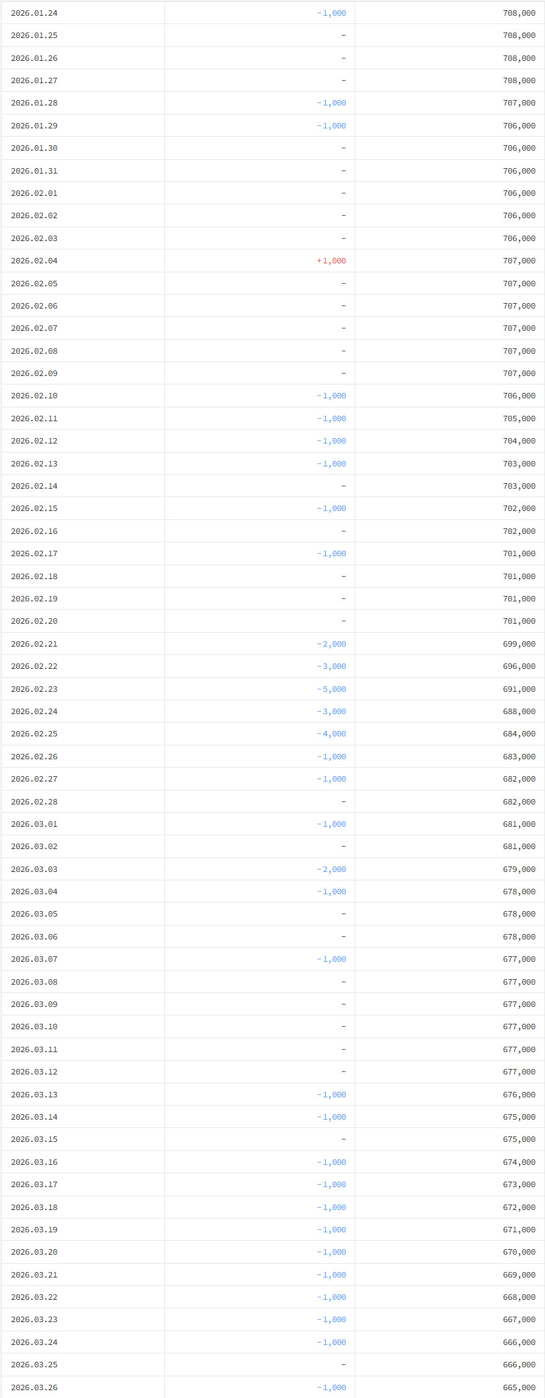The width and height of the screenshot is (545, 1398).
Task: Click the 2026.02.14 date cell
Action: point(34,486)
